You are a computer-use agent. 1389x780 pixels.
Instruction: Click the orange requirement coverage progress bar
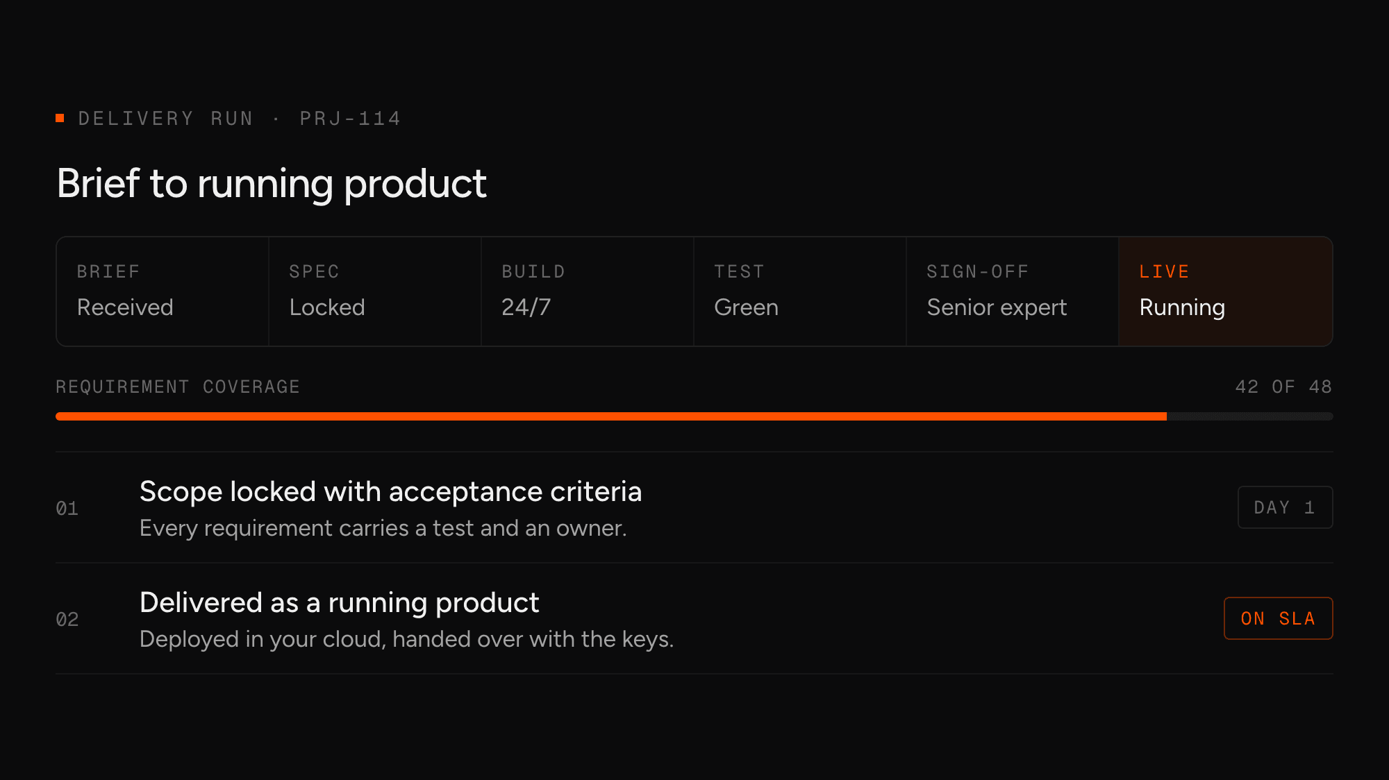[x=611, y=416]
